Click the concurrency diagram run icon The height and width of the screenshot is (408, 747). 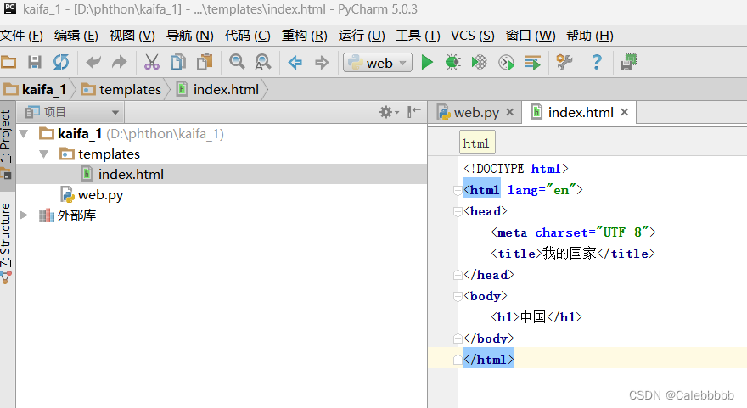(x=532, y=63)
